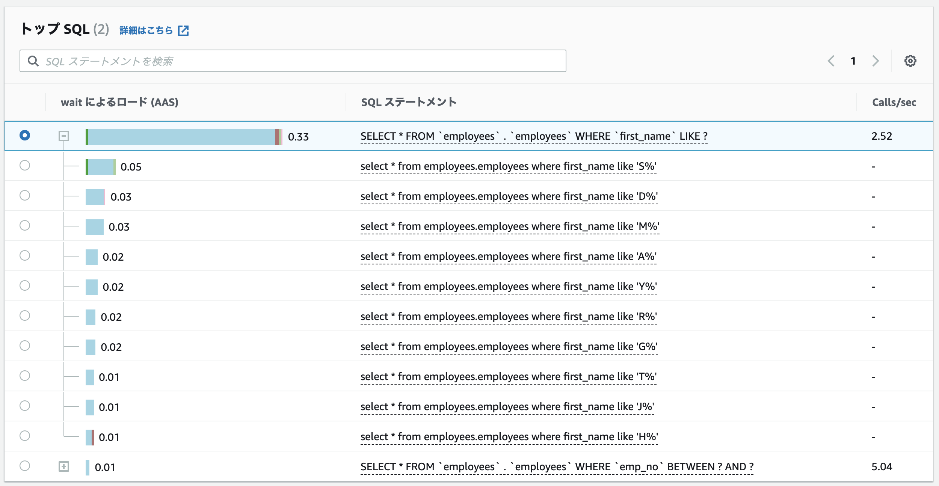Click the SQL ステートメント column header
939x486 pixels.
[409, 102]
